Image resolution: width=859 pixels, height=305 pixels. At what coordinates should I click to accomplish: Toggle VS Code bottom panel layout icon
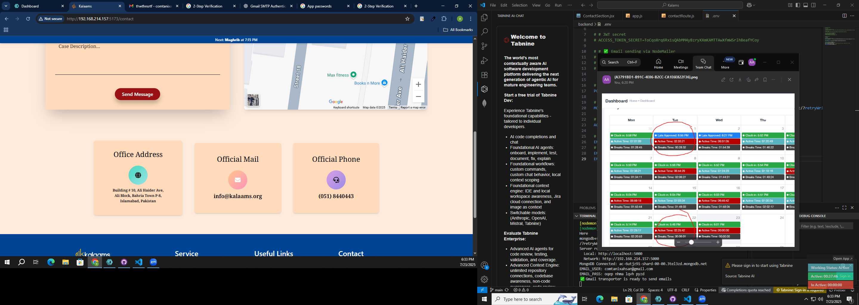805,5
